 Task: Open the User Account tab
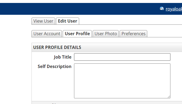pyautogui.click(x=47, y=34)
